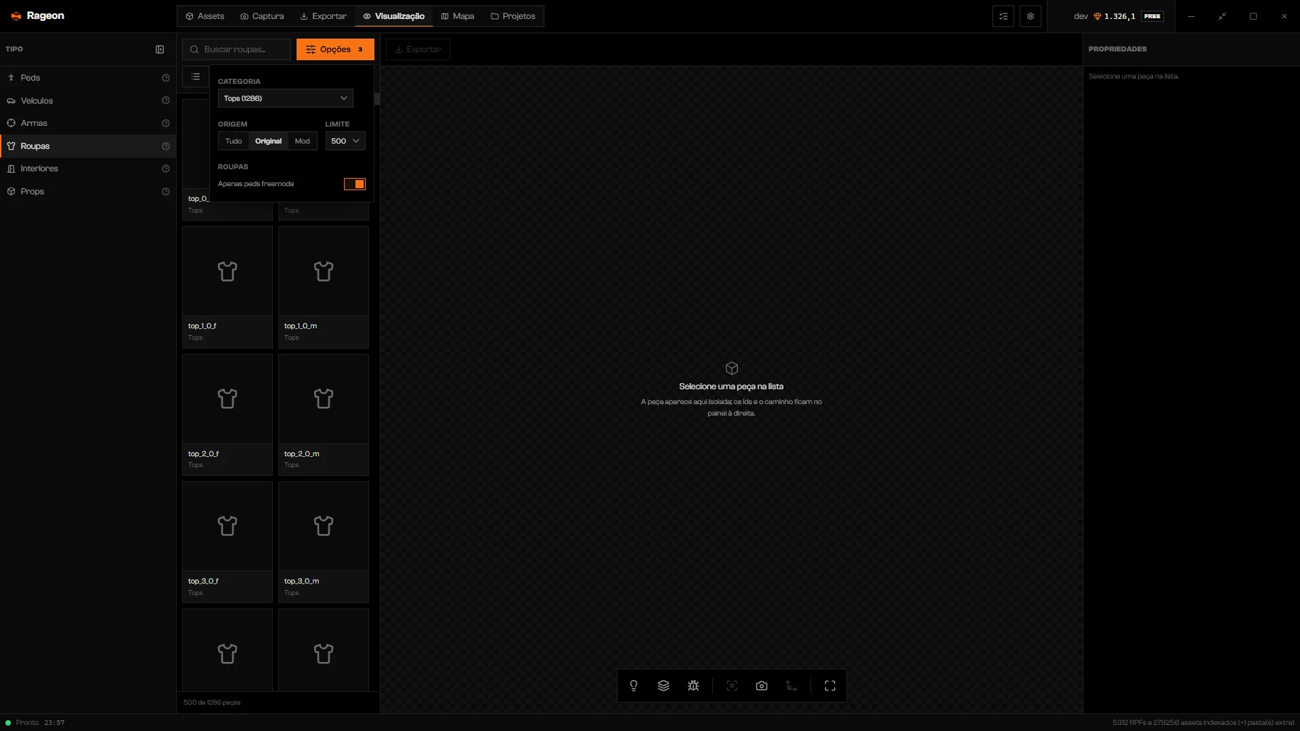Viewport: 1300px width, 731px height.
Task: Select Original origin option
Action: point(268,141)
